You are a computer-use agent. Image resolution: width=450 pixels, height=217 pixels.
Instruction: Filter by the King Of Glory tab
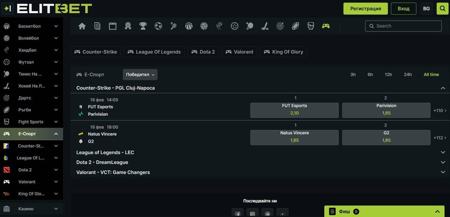coord(283,52)
